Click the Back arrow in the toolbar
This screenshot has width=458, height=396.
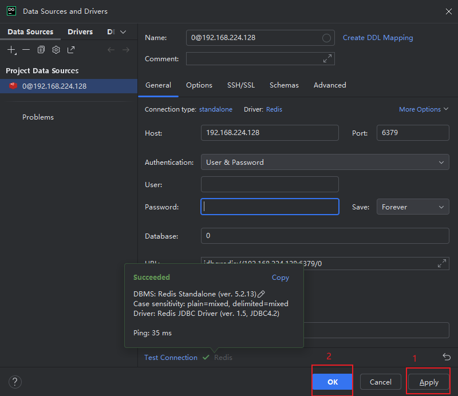click(x=111, y=50)
